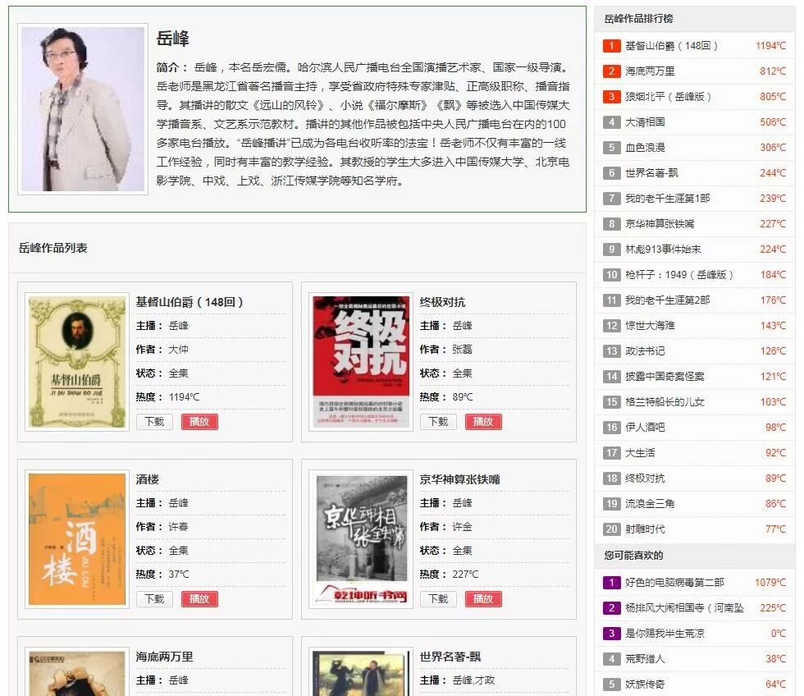
Task: Open 枪杆子：1949（岳峰版）ranking entry
Action: point(679,275)
